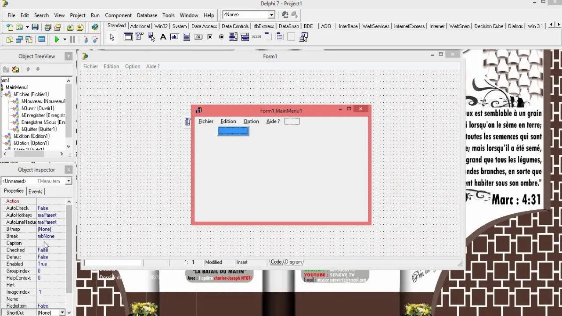
Task: Click Aide ? in the menu designer window
Action: (x=273, y=122)
